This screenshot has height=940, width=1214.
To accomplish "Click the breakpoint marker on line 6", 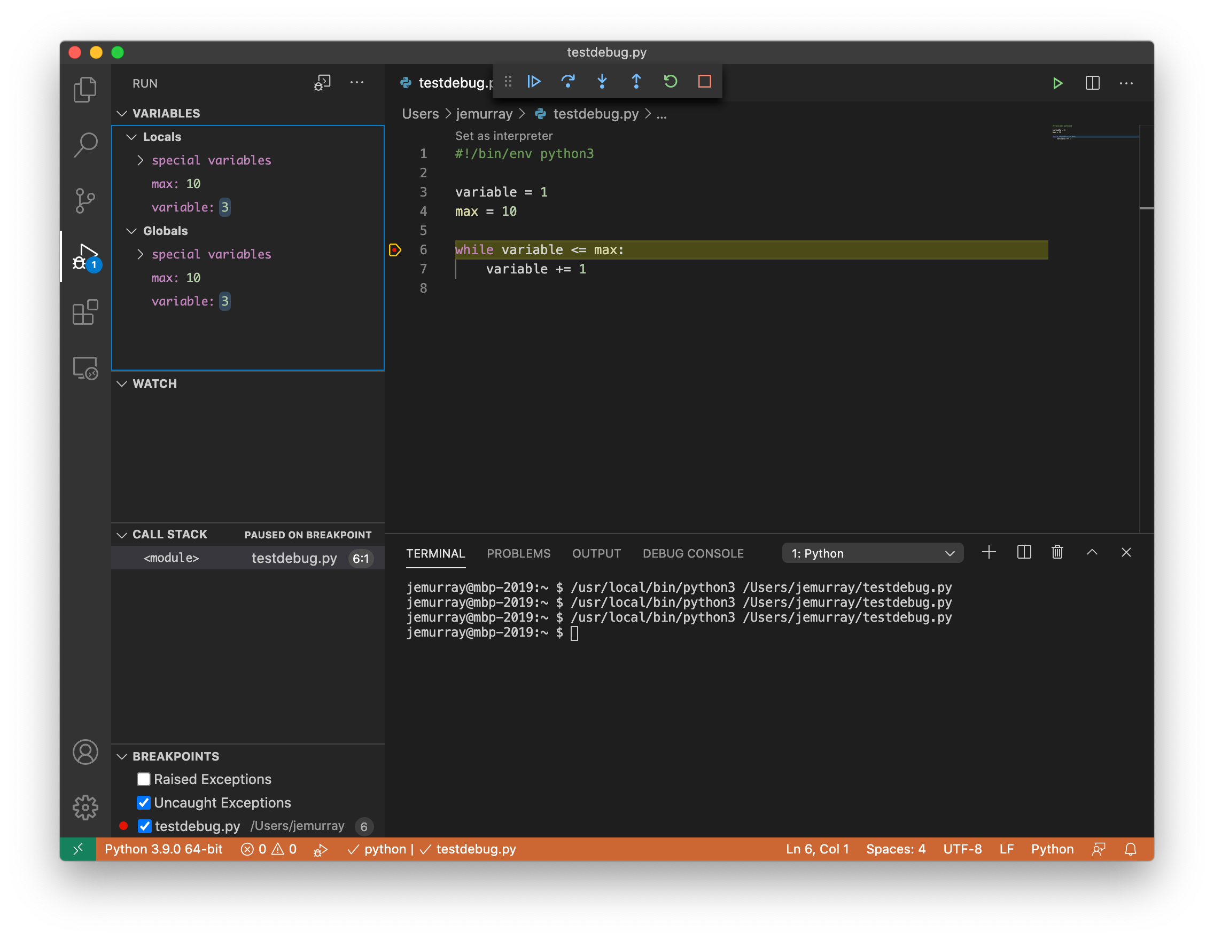I will [x=394, y=249].
